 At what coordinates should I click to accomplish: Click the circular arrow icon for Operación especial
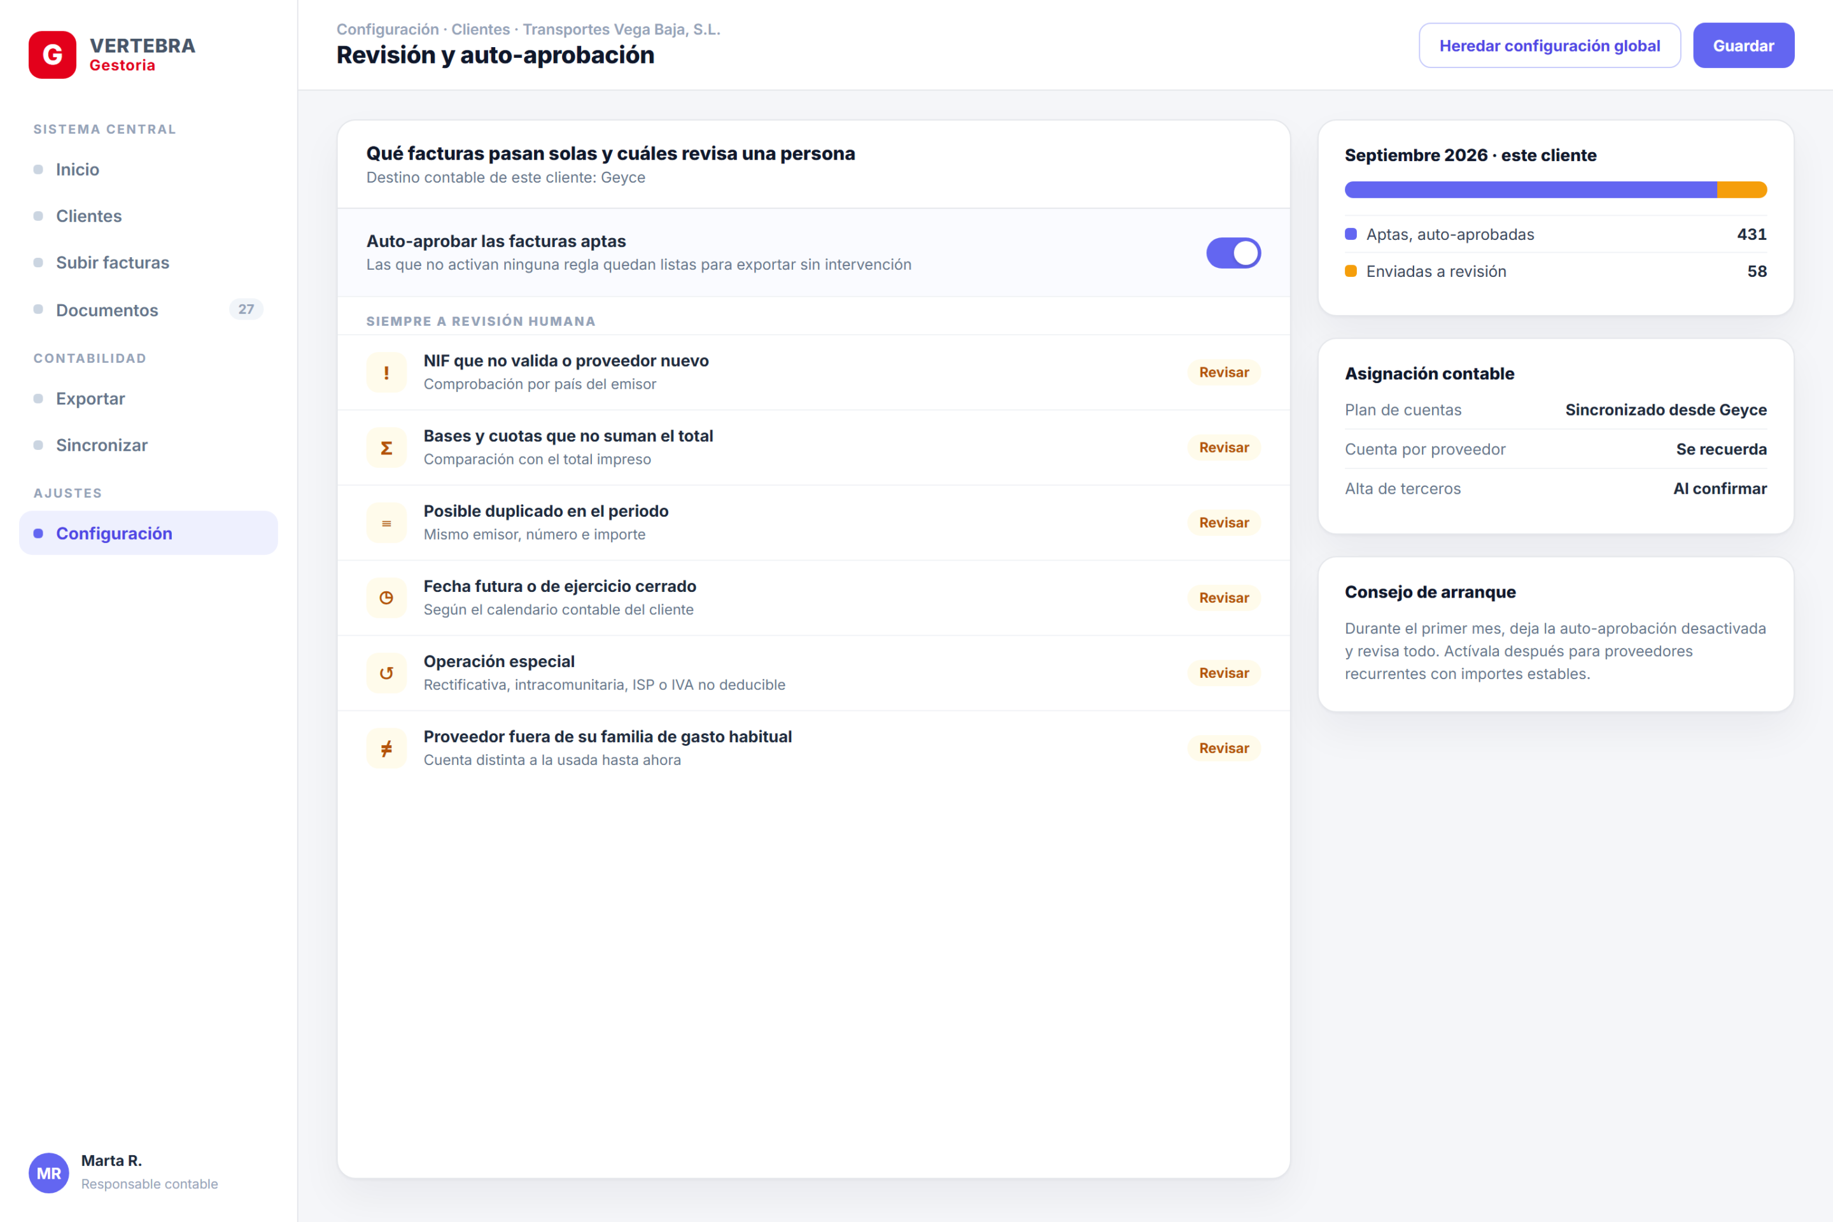(x=386, y=673)
